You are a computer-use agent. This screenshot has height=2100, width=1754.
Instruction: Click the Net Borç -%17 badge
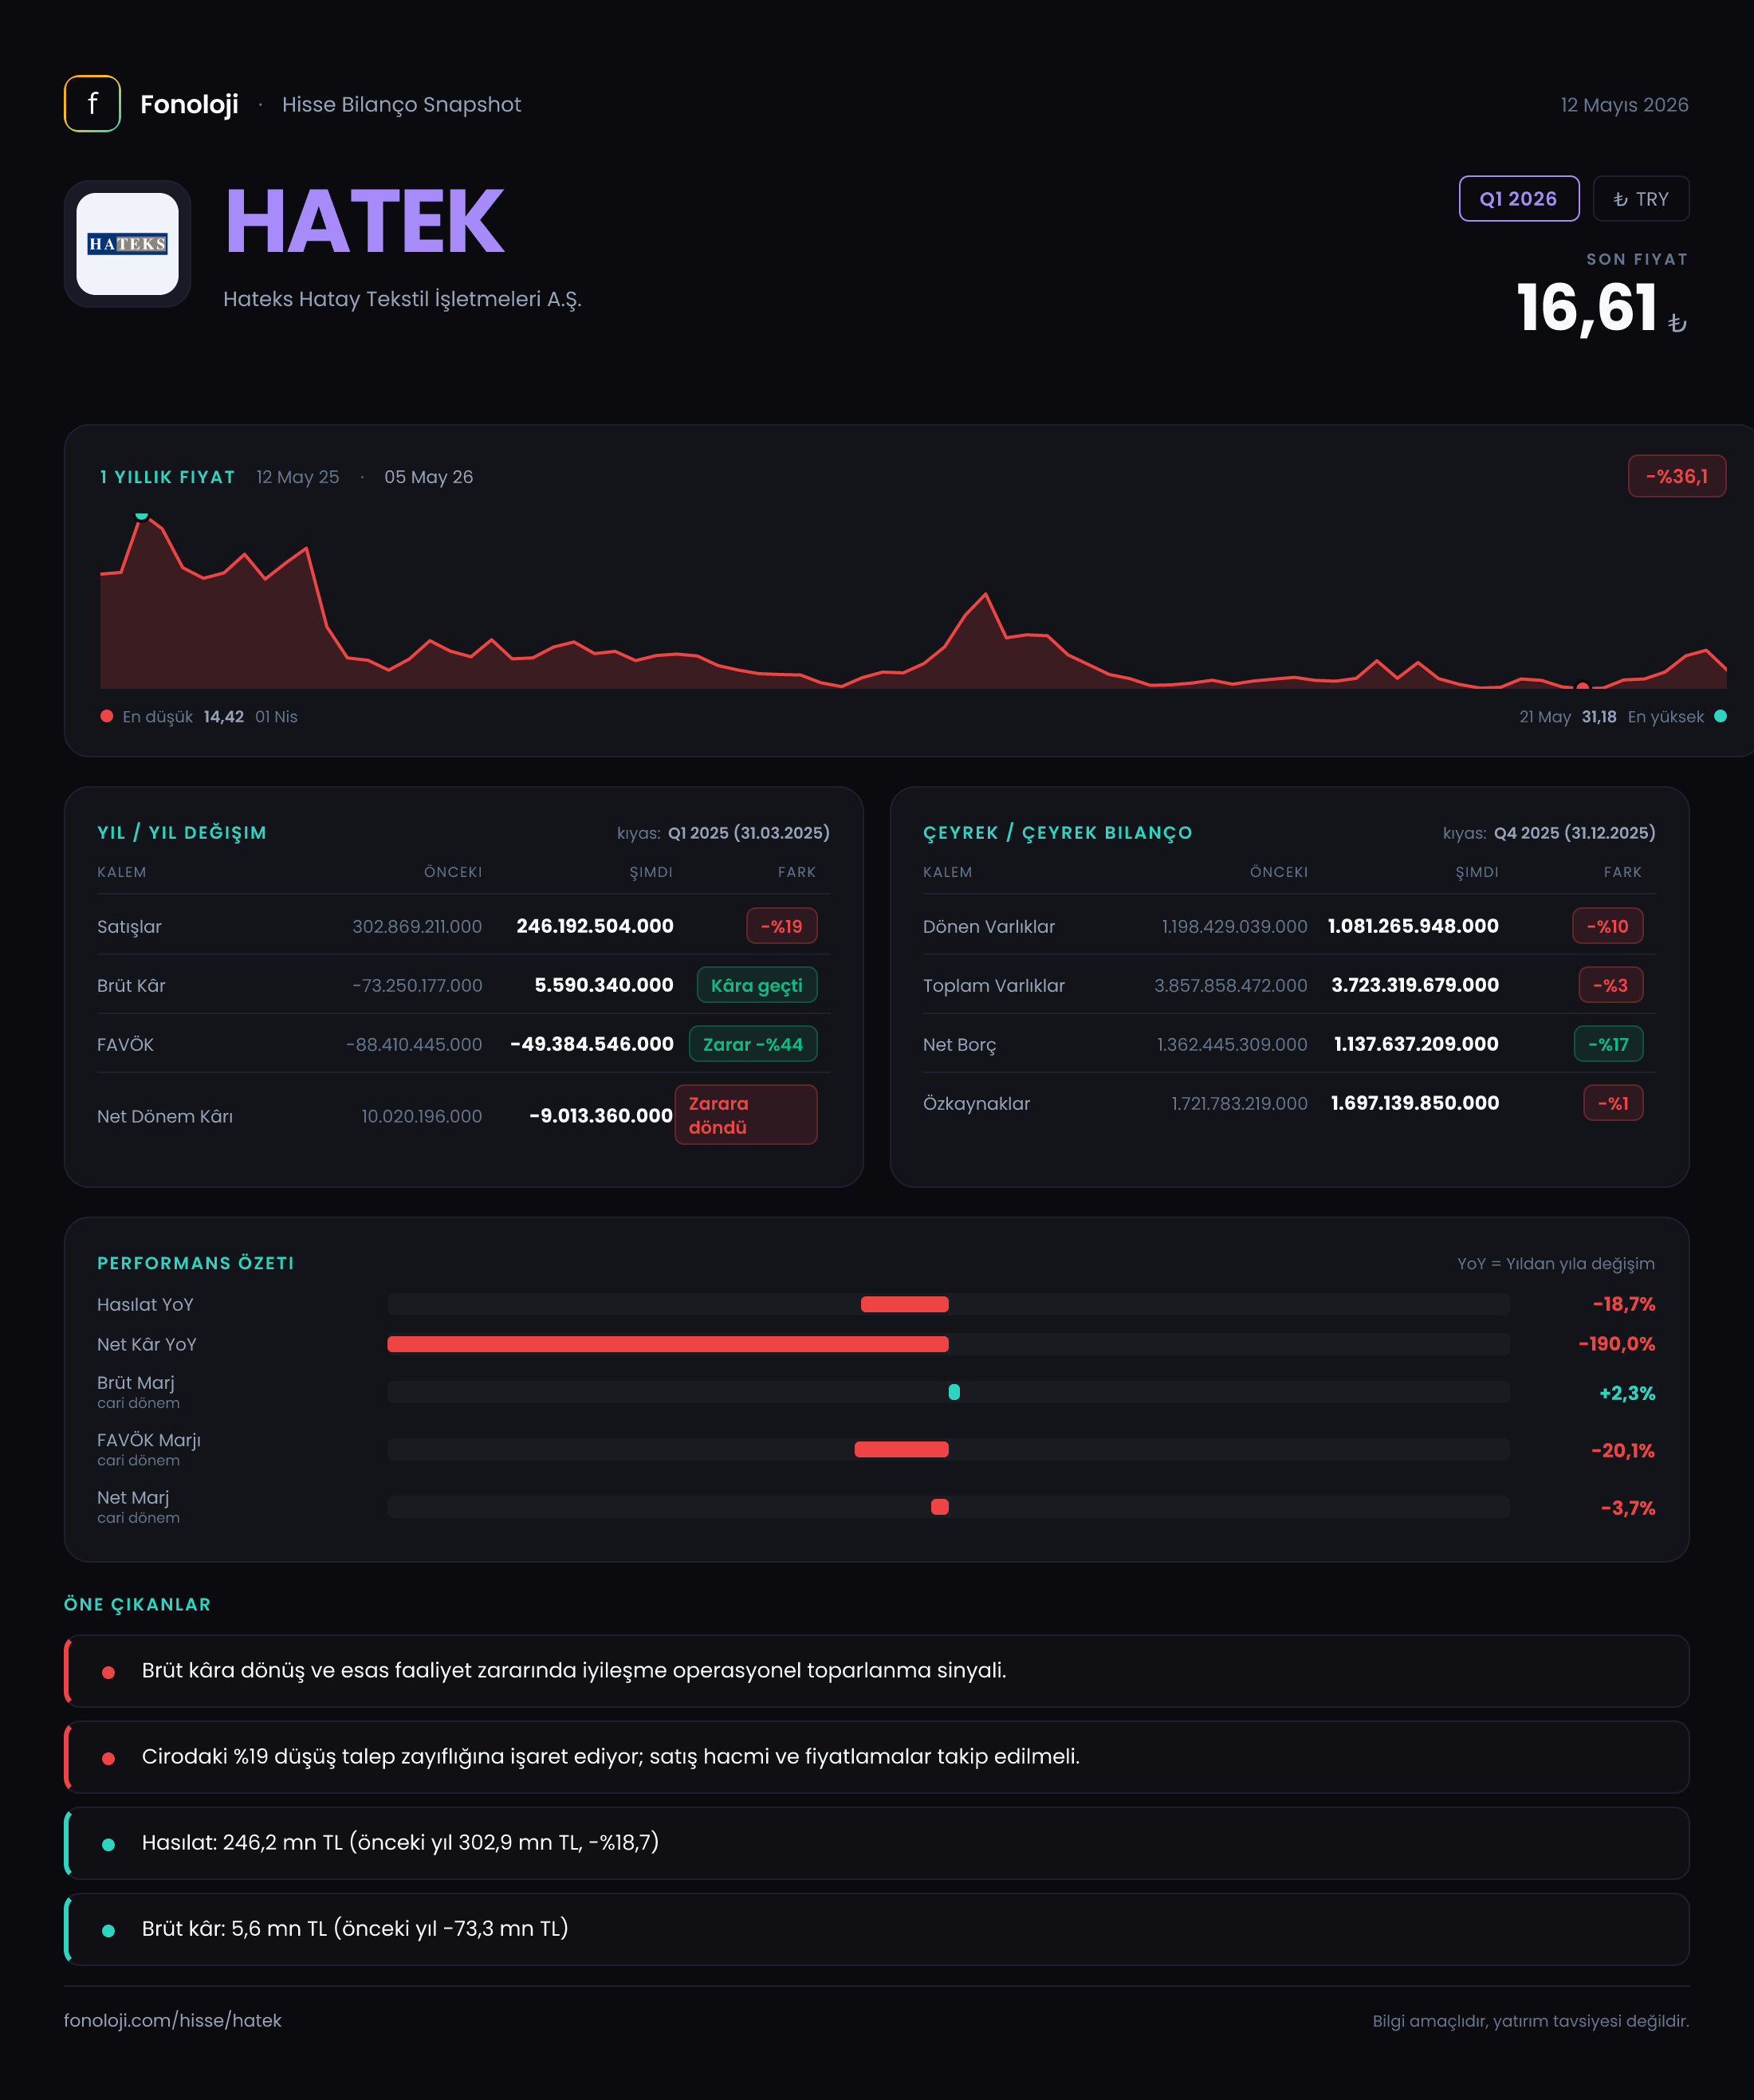1609,1044
